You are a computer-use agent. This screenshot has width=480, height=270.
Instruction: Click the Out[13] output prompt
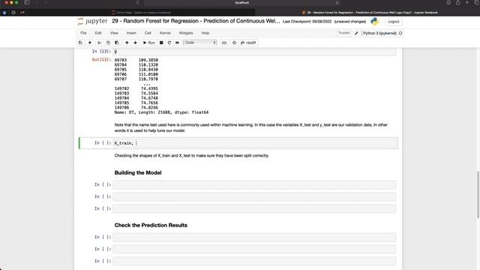101,60
